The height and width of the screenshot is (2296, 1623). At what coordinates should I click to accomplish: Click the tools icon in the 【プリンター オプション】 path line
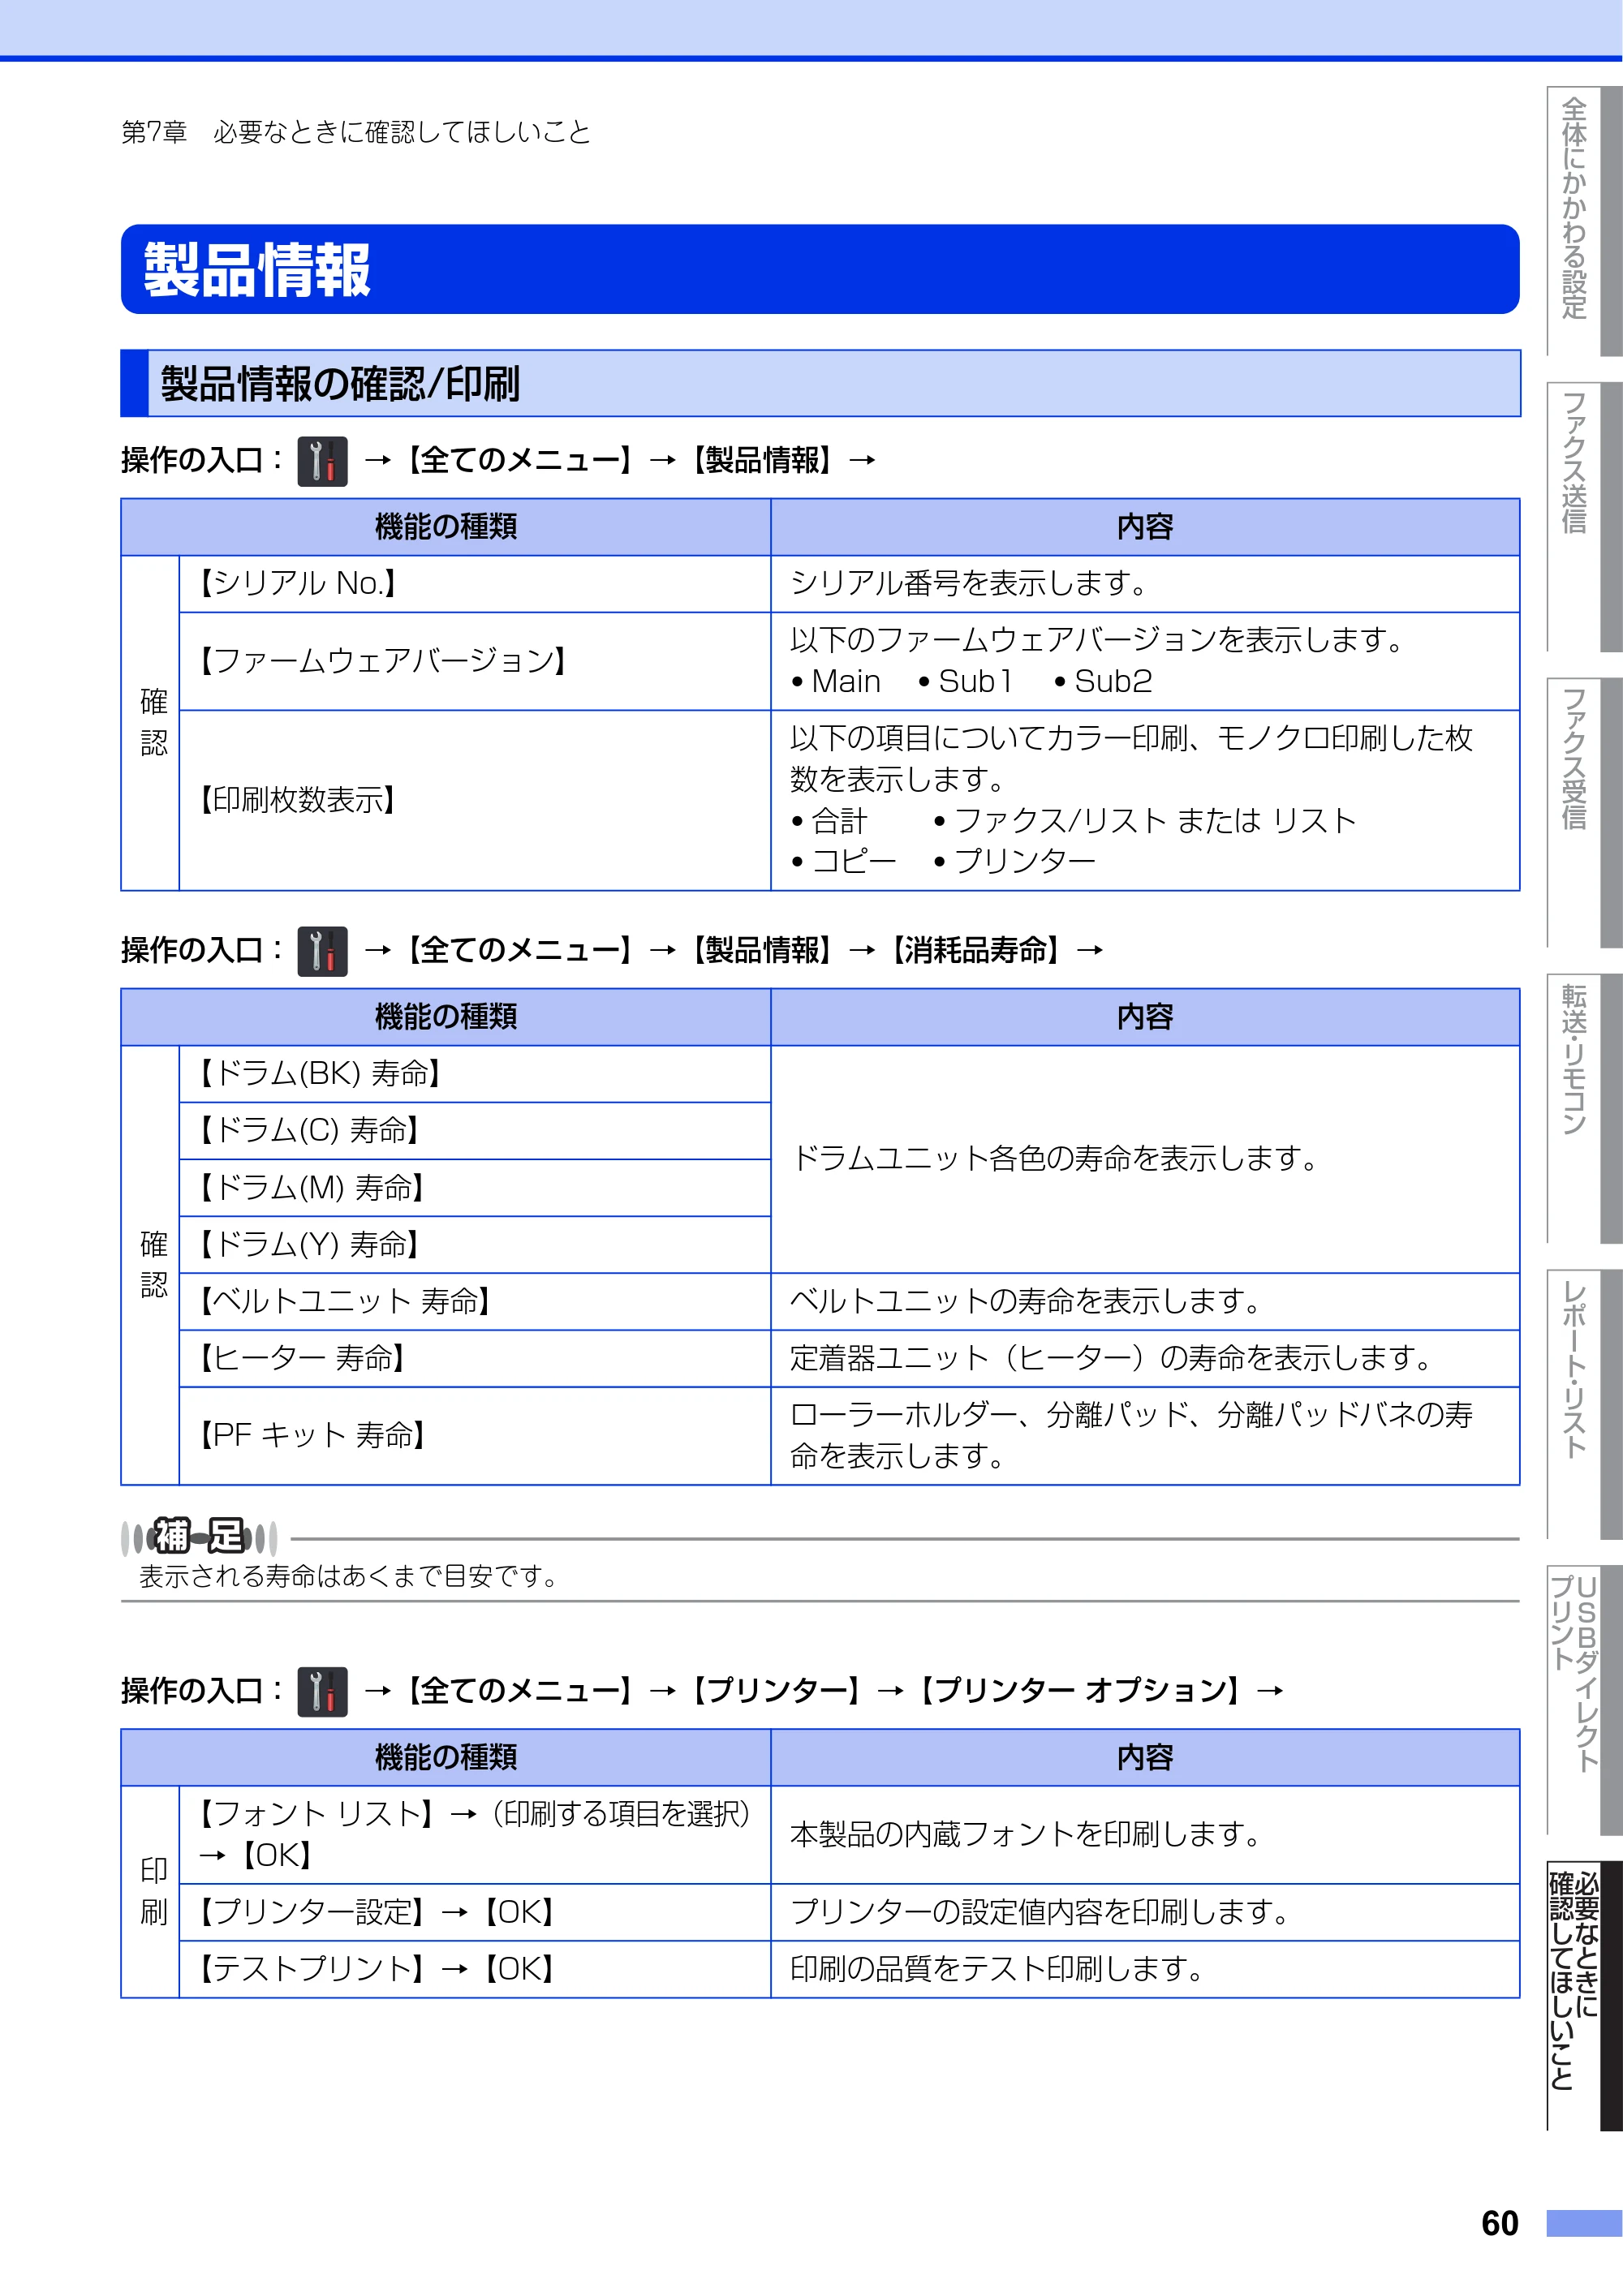coord(322,1691)
